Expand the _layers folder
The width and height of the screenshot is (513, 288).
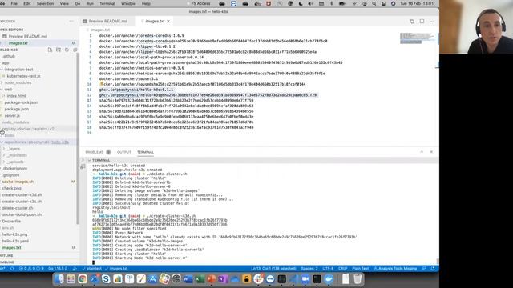tap(12, 149)
